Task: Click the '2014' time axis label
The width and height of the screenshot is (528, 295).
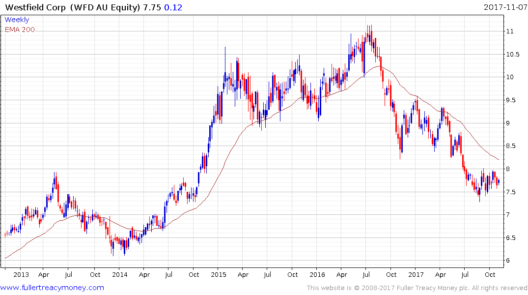Action: [x=119, y=275]
